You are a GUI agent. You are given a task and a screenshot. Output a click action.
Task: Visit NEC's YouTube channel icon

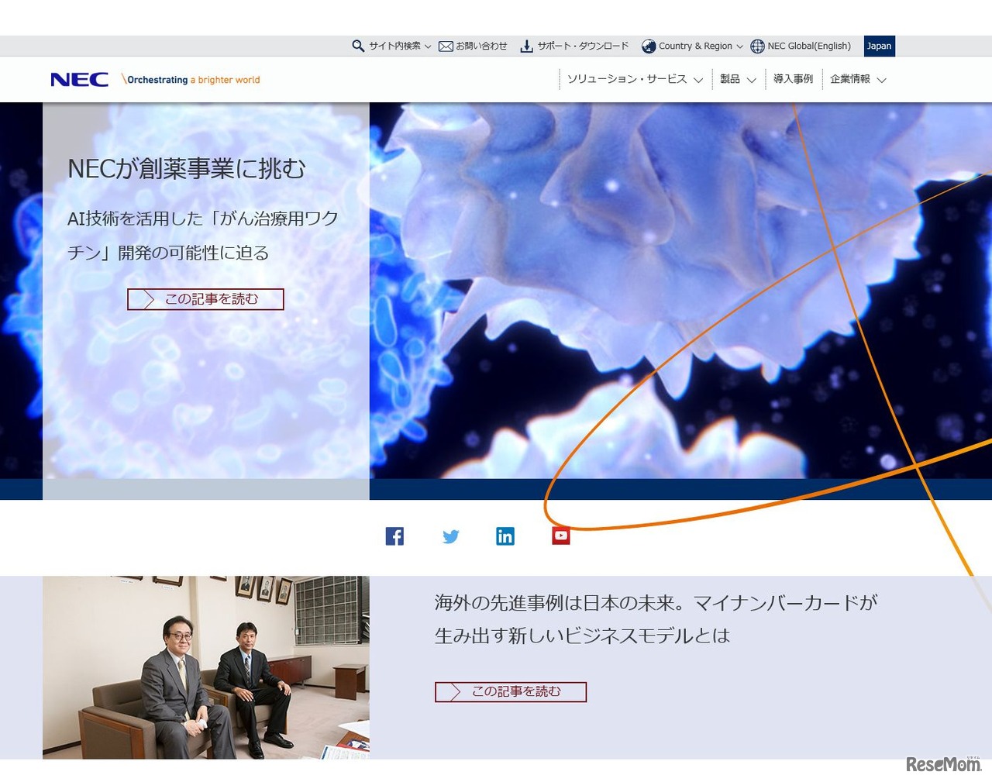coord(560,536)
